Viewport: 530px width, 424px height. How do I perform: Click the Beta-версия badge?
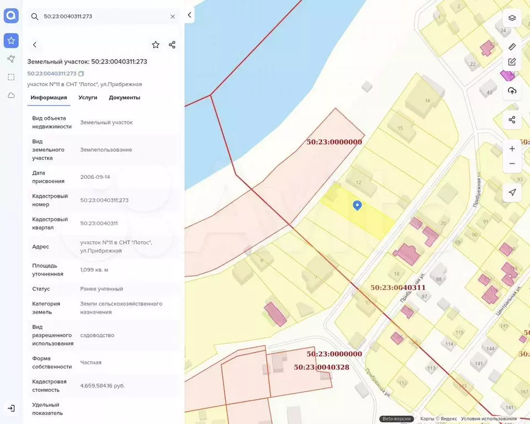[x=396, y=418]
